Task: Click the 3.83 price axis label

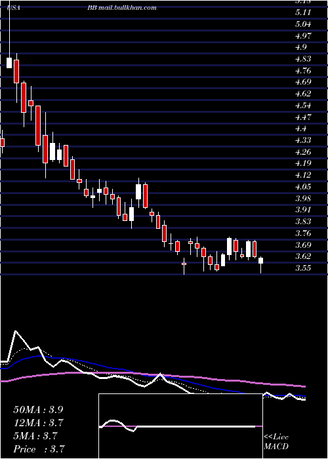Action: (x=303, y=222)
